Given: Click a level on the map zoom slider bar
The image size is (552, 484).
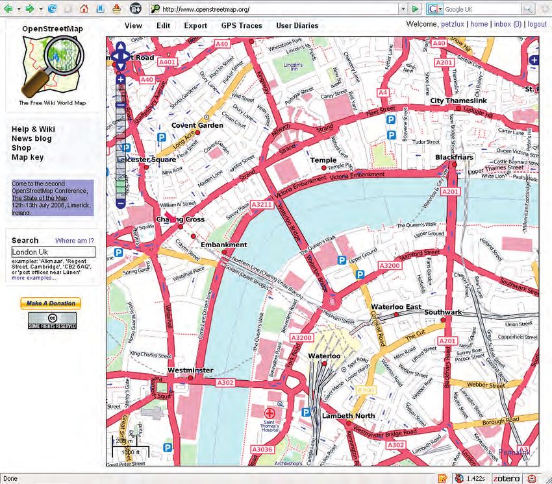Looking at the screenshot, I should pos(121,141).
